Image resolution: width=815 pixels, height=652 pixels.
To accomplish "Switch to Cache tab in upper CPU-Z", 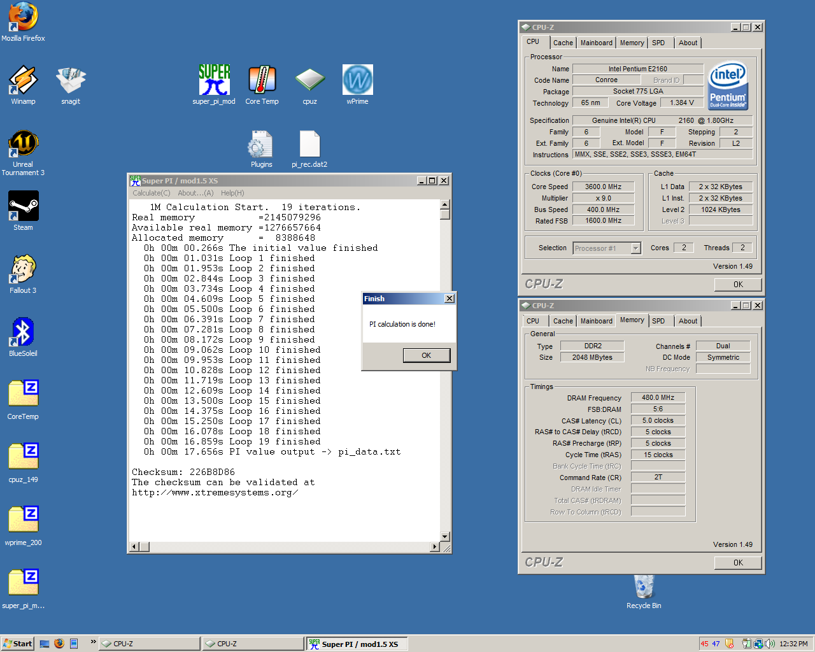I will pos(563,43).
